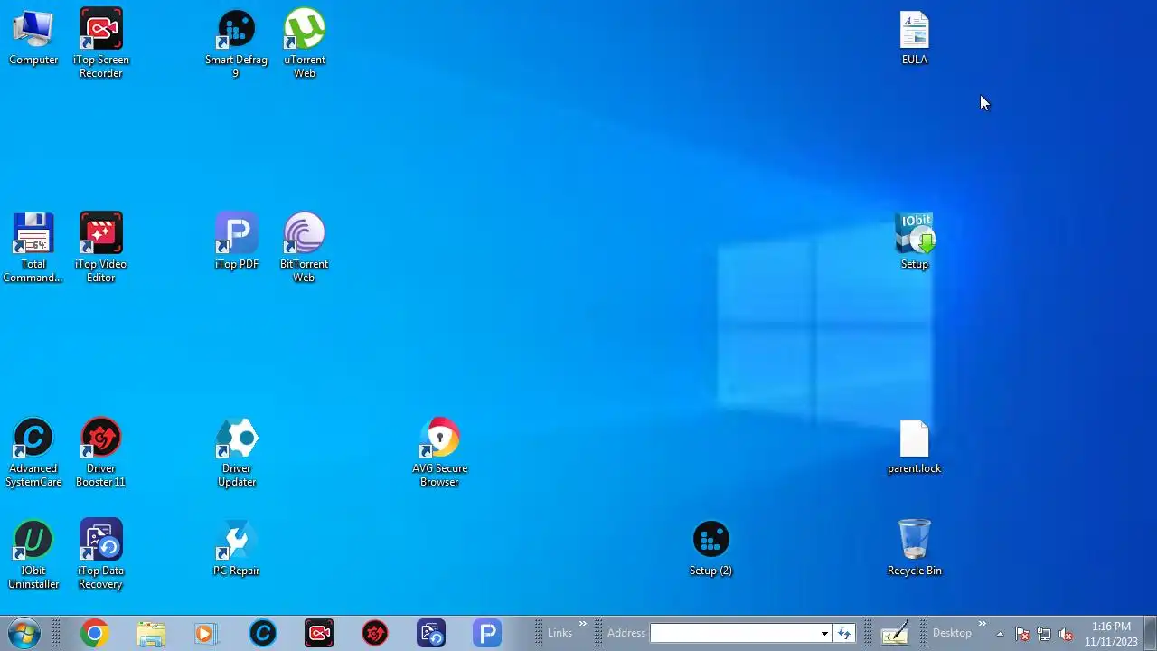Launch iTop Data Recovery from taskbar
The height and width of the screenshot is (651, 1157).
click(x=431, y=633)
